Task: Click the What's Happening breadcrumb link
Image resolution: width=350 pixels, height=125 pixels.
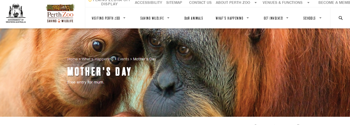Action: click(x=97, y=59)
